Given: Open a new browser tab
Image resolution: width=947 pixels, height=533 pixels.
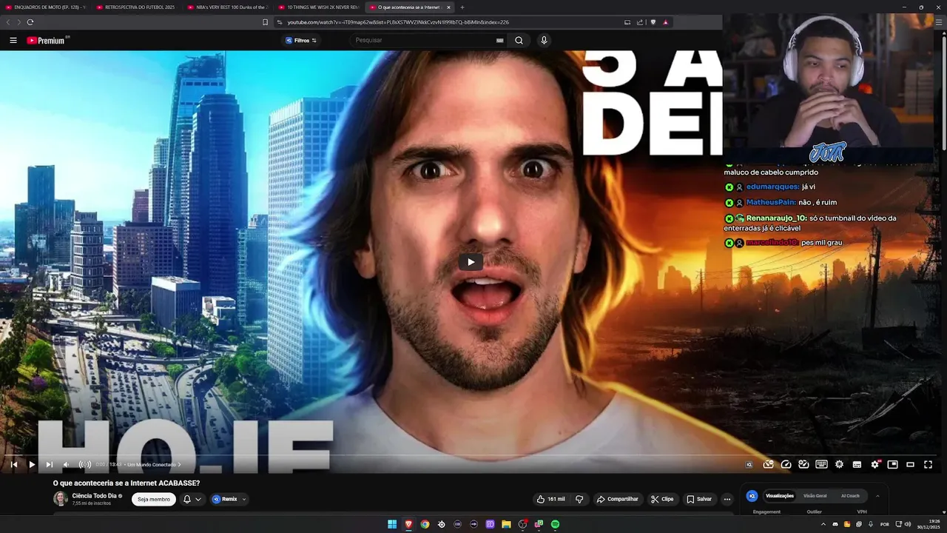Looking at the screenshot, I should 462,7.
